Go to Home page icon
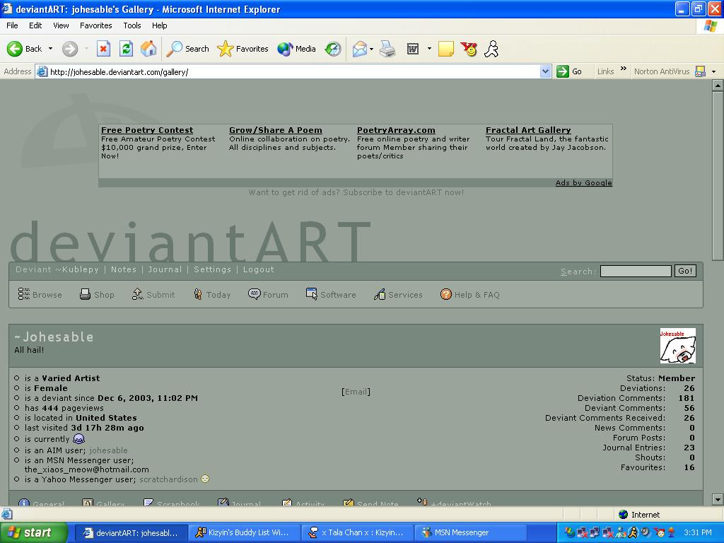 click(x=148, y=49)
